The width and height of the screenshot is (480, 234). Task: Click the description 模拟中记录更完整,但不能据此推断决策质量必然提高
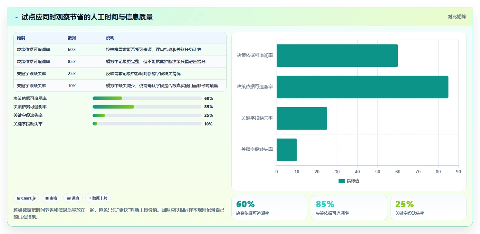[x=156, y=62]
